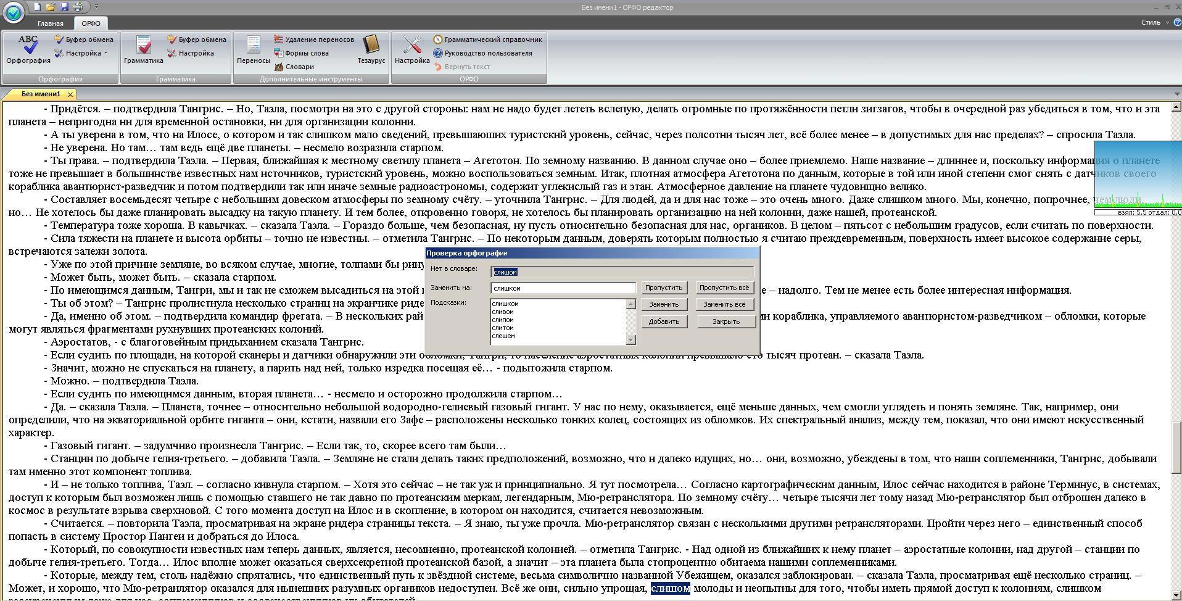Open the Стиль dropdown menu

click(x=1154, y=22)
